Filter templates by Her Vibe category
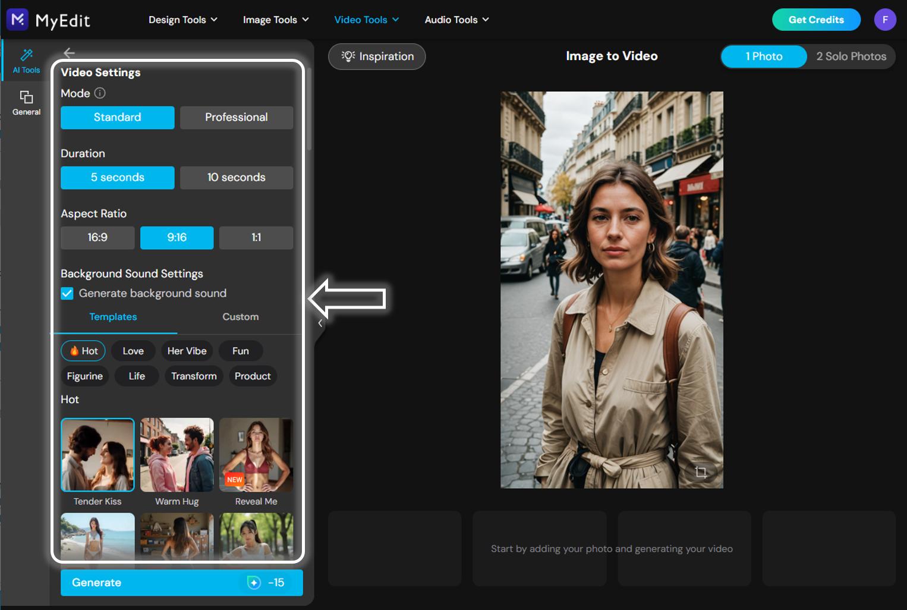 coord(187,351)
